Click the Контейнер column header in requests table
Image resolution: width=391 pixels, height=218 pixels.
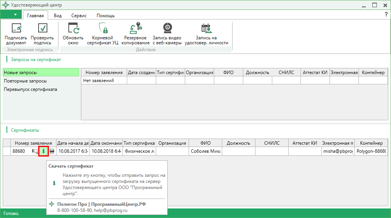(373, 73)
